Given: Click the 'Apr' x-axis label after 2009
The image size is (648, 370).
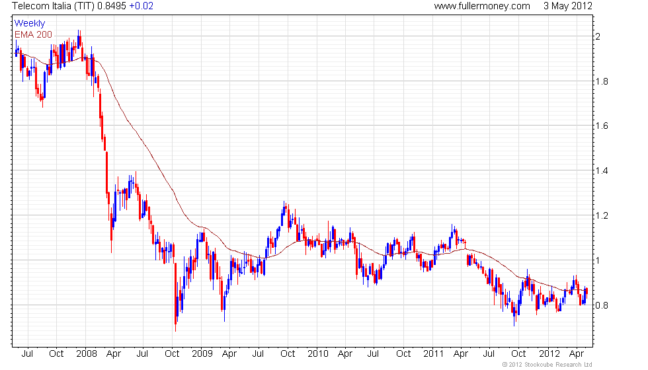Looking at the screenshot, I should (229, 354).
